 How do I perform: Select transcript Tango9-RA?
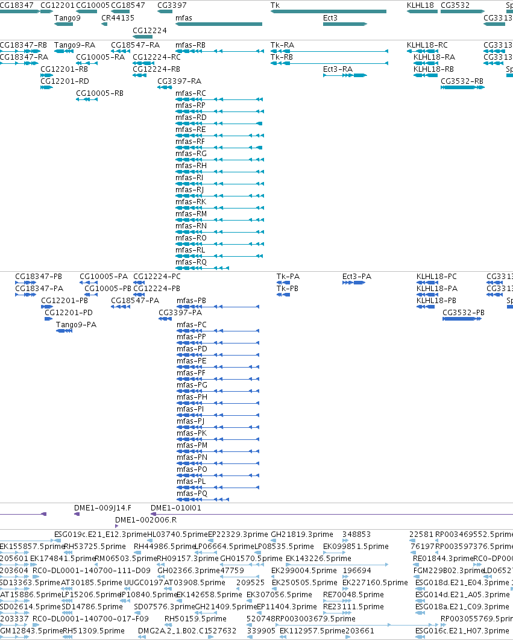(x=75, y=45)
